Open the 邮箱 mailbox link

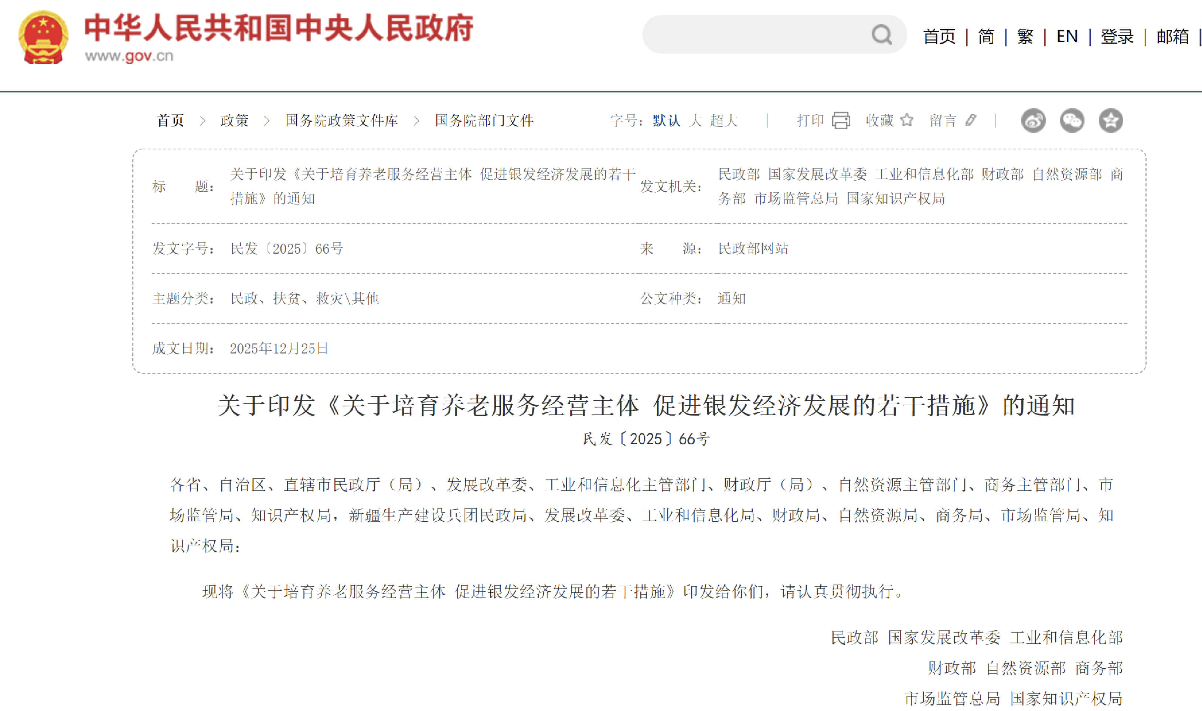[1172, 36]
